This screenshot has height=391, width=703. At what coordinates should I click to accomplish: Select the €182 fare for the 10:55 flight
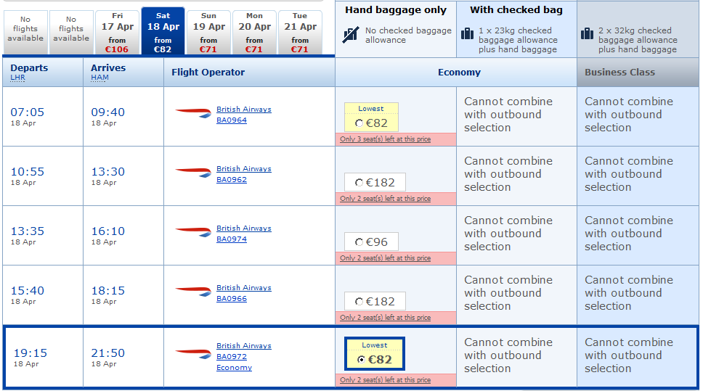pyautogui.click(x=359, y=183)
